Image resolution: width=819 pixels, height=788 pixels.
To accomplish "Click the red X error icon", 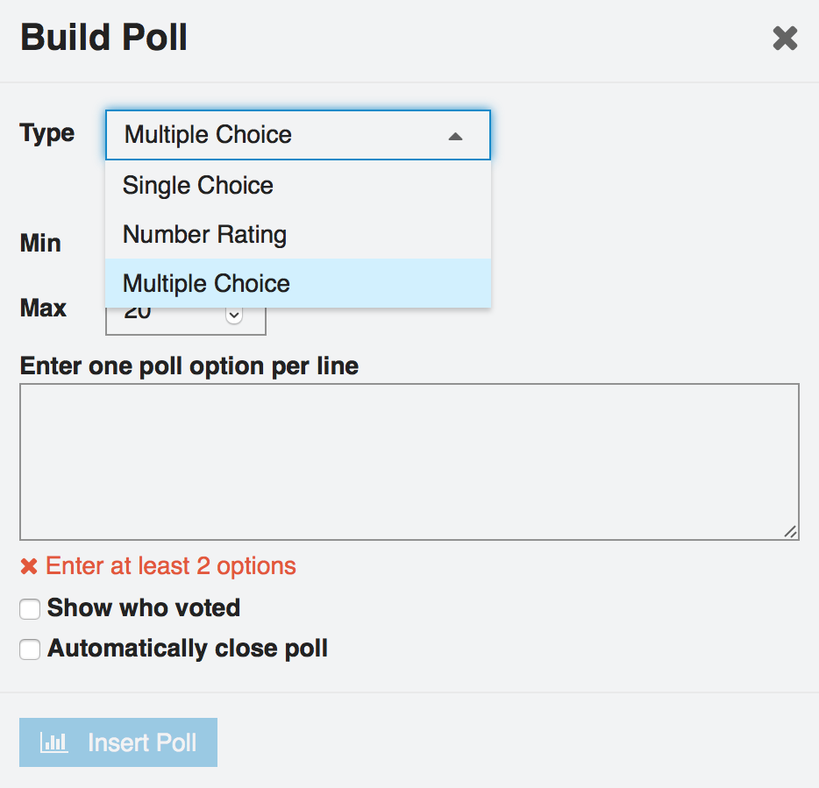I will 29,566.
